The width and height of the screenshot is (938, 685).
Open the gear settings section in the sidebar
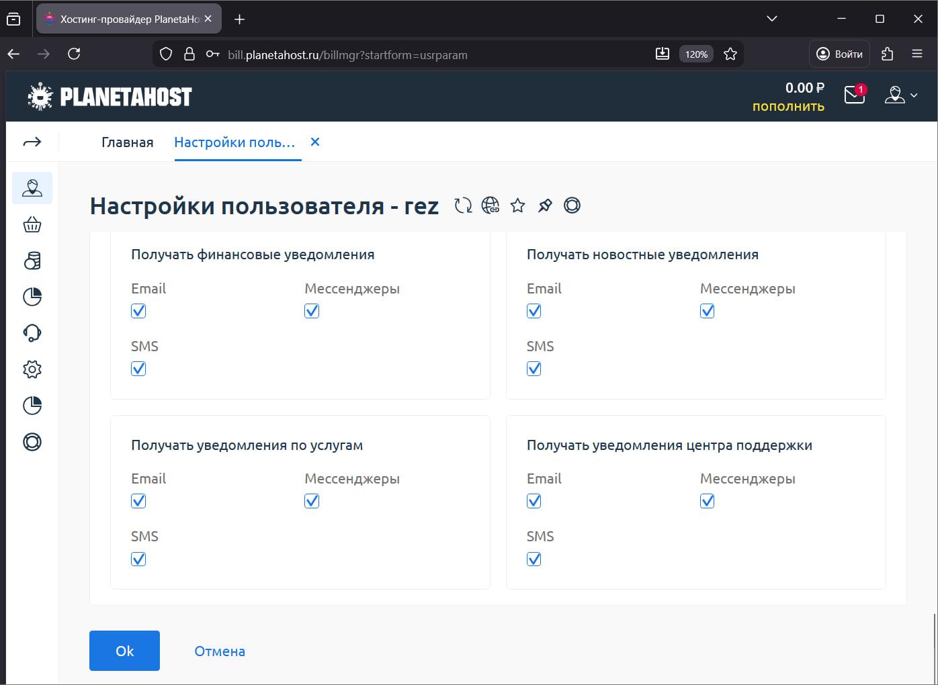click(x=32, y=369)
